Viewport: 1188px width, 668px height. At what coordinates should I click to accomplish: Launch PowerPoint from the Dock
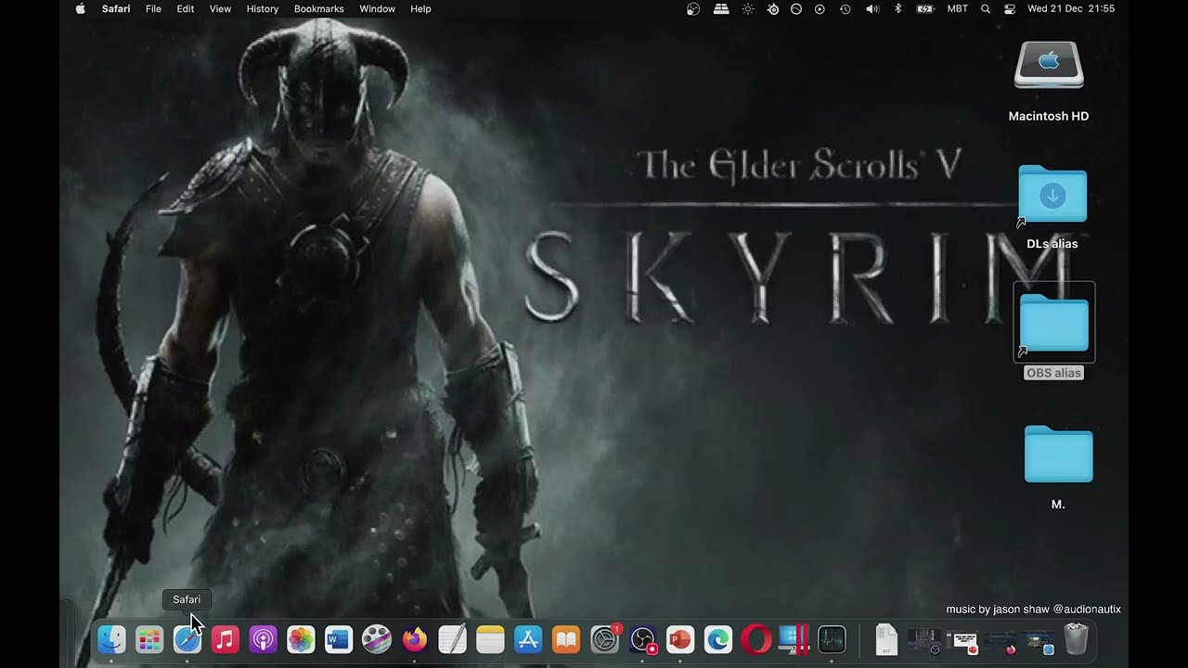click(680, 639)
